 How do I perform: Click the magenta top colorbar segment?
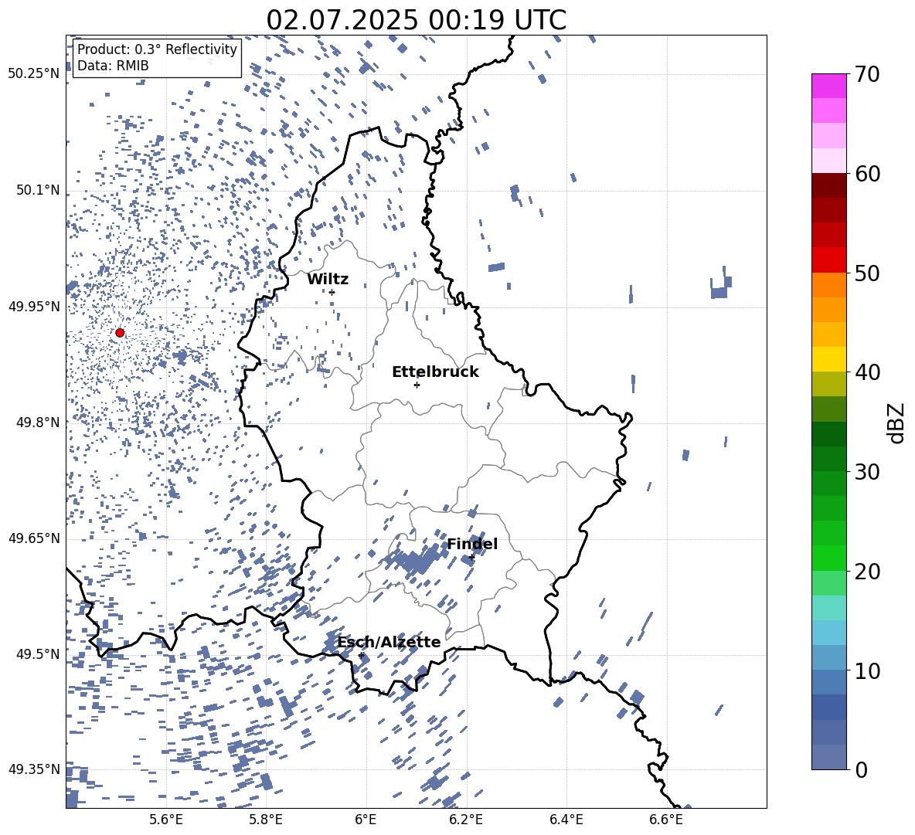pyautogui.click(x=828, y=86)
